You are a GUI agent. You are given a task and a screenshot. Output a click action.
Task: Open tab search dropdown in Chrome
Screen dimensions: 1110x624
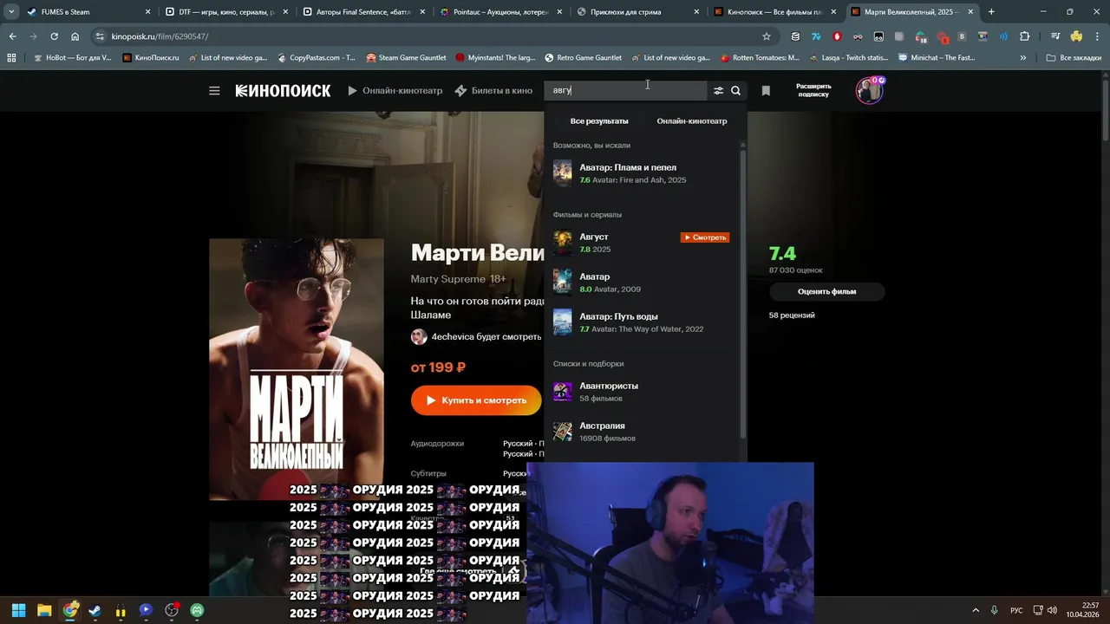click(11, 12)
